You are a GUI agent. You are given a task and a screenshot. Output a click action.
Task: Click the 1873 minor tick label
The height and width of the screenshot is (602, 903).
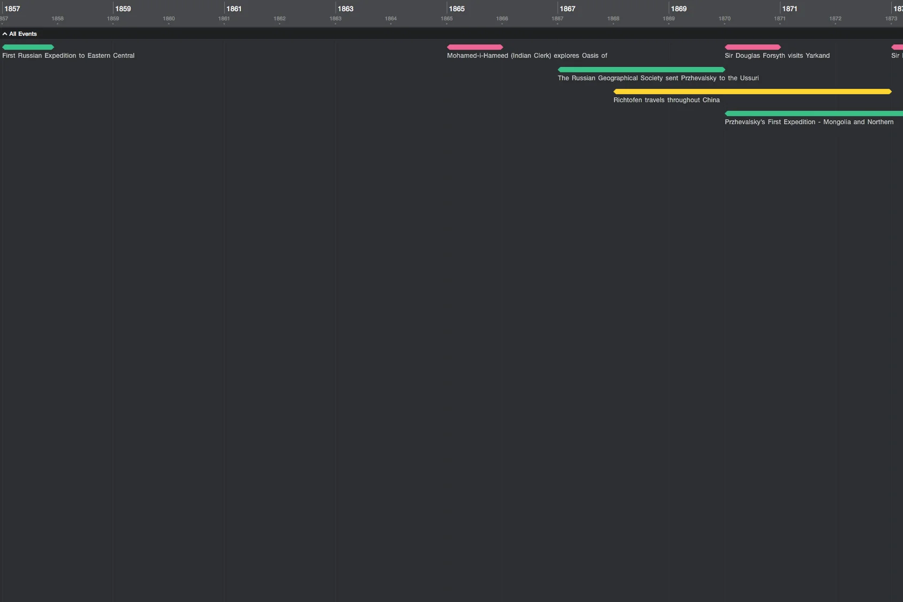click(x=891, y=19)
